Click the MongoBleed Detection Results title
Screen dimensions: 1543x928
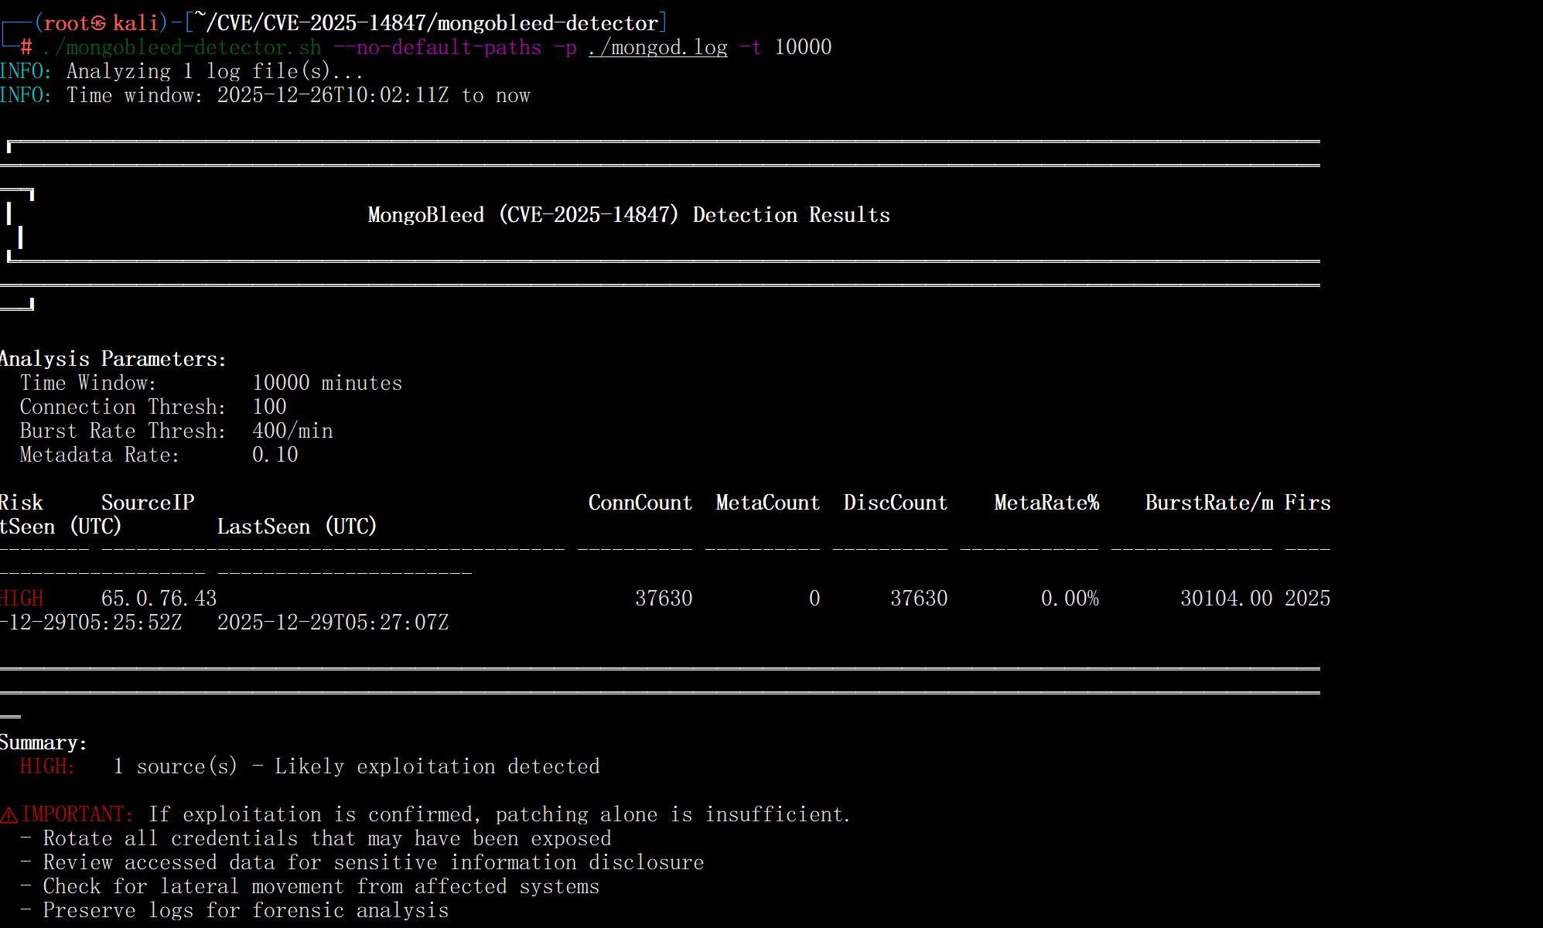pyautogui.click(x=628, y=215)
